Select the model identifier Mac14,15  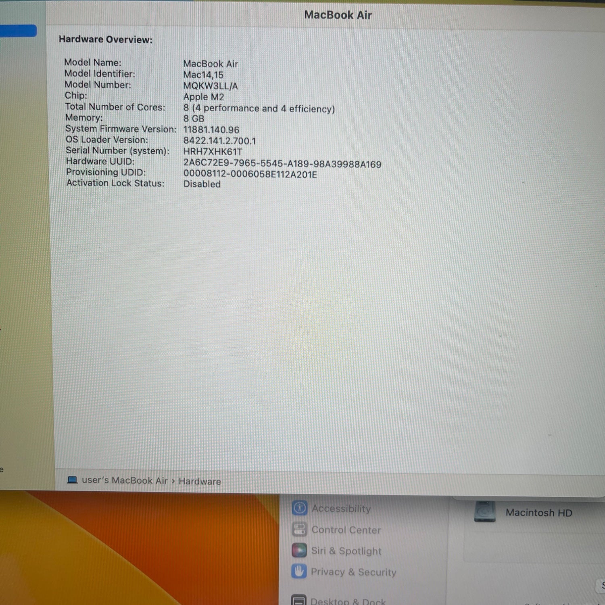tap(203, 75)
